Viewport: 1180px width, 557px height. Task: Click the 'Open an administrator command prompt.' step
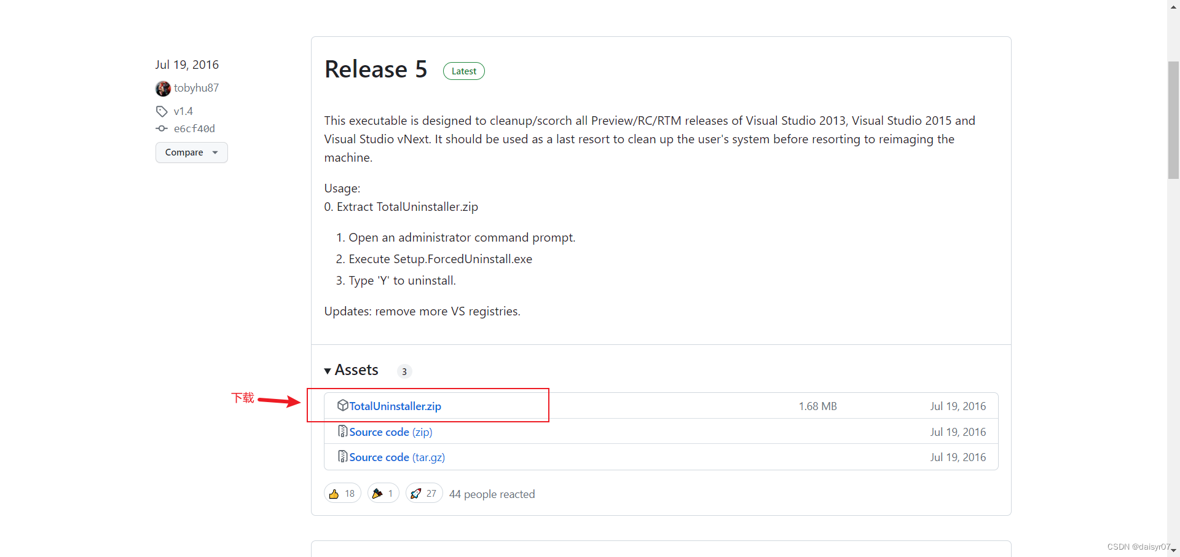[x=462, y=238]
